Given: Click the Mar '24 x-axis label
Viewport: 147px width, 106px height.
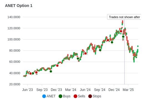Looking at the screenshot, I should [x=71, y=90].
